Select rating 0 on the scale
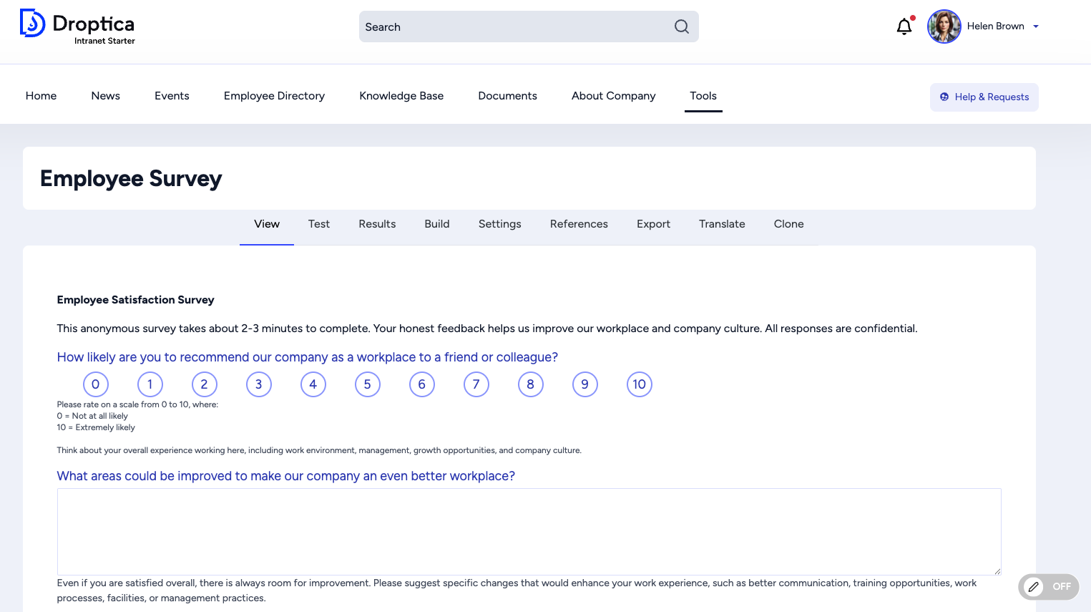Image resolution: width=1091 pixels, height=612 pixels. tap(96, 384)
